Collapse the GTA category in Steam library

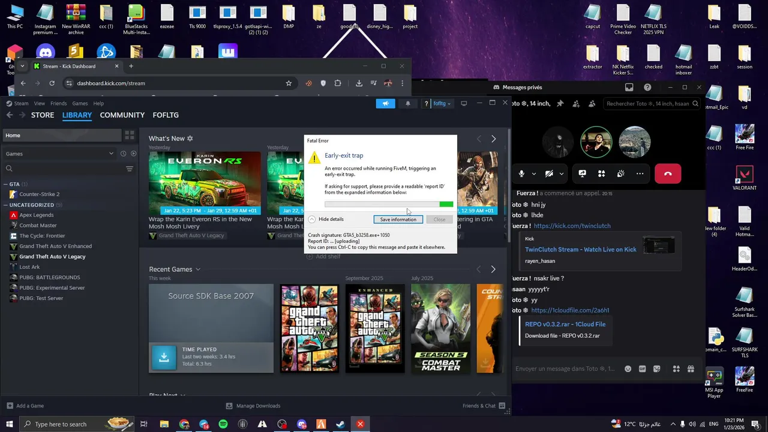point(5,184)
